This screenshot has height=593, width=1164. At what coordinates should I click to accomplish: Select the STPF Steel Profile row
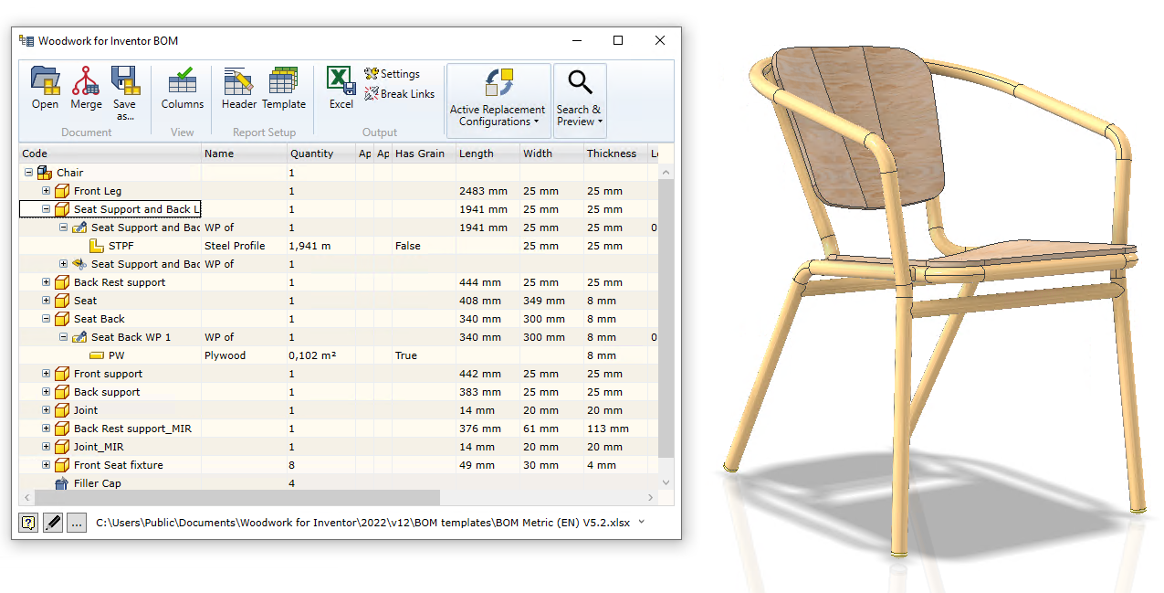click(338, 246)
